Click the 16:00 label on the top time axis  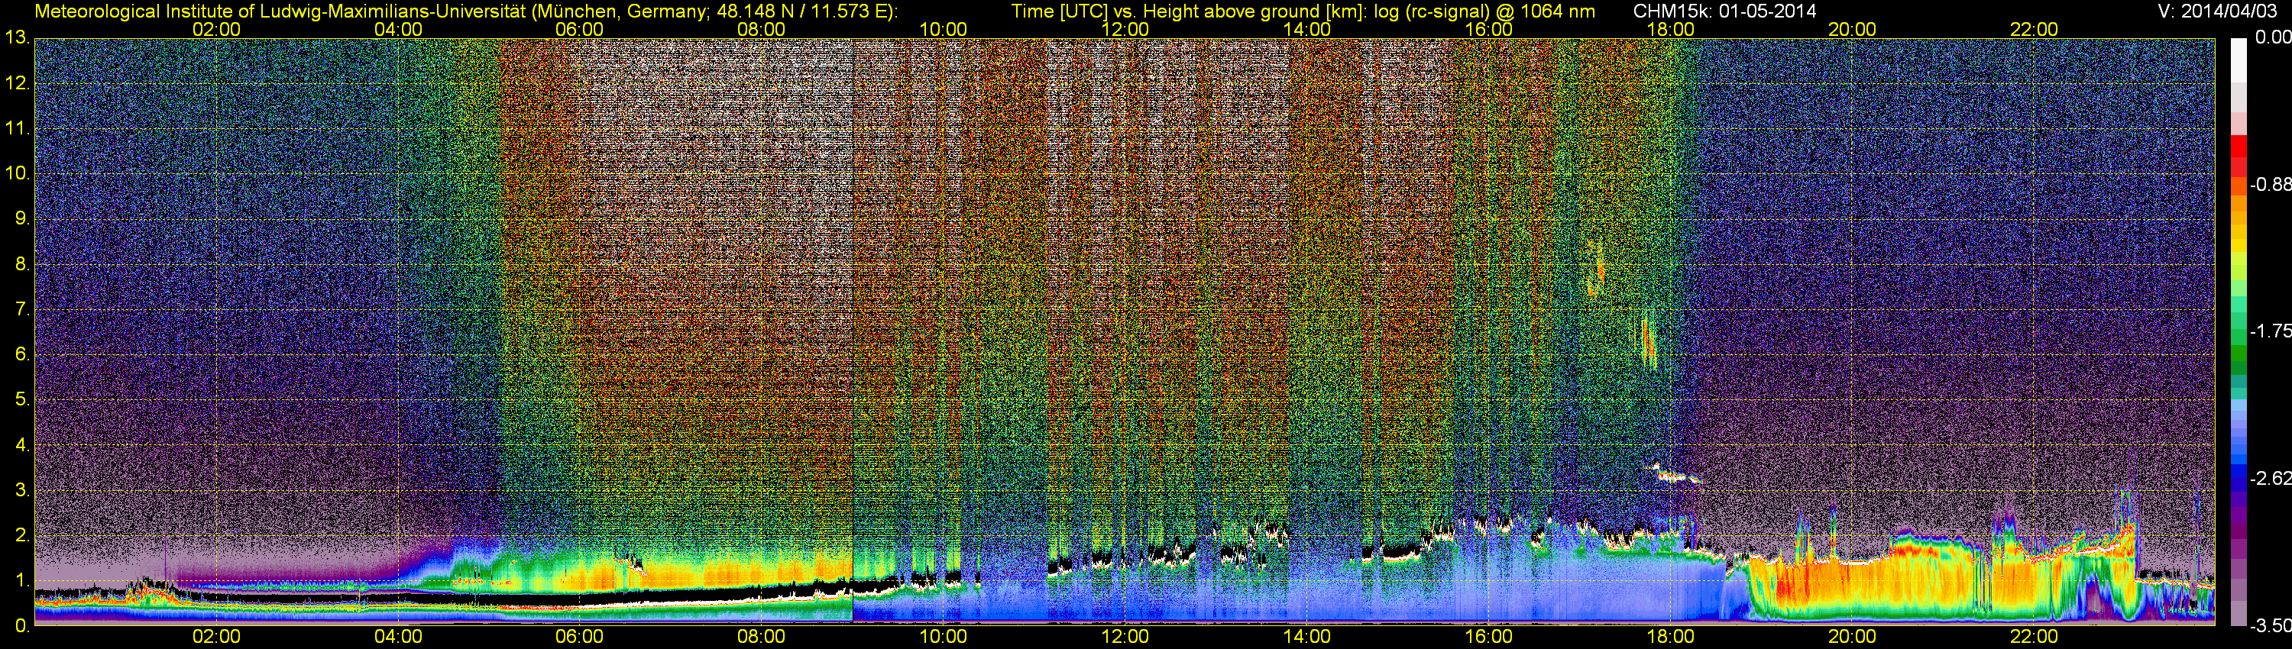pos(1488,29)
